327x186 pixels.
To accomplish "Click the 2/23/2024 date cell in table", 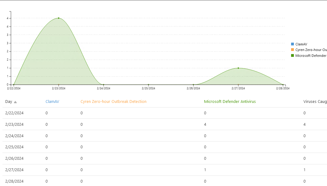I will [14, 125].
